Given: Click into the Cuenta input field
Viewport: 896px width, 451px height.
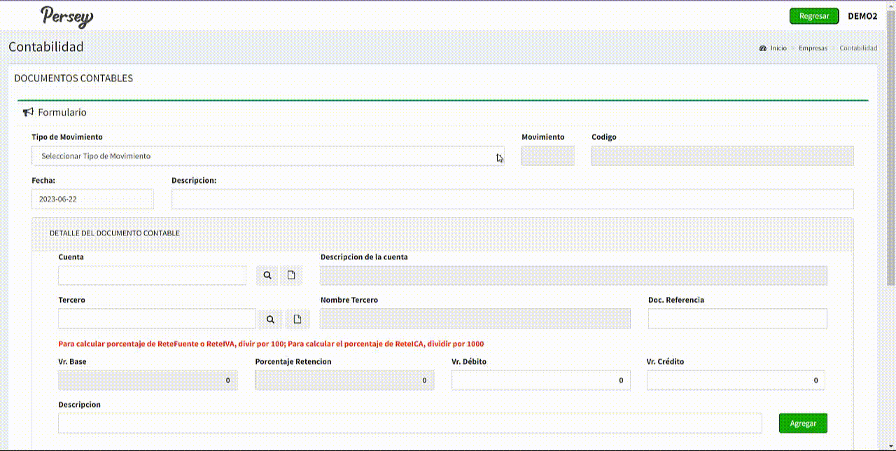Looking at the screenshot, I should [152, 276].
